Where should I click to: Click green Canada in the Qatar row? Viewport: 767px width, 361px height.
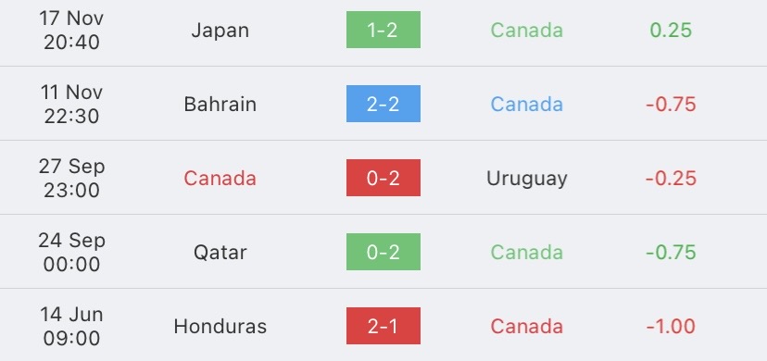(527, 253)
